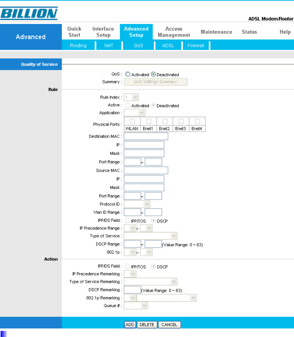This screenshot has height=337, width=294.
Task: Select QoS Activated radio button
Action: point(128,74)
